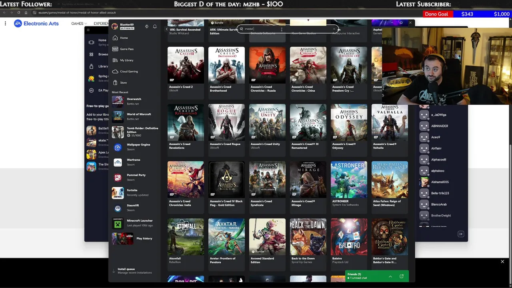Select Pummel Party in recent list
Image resolution: width=512 pixels, height=288 pixels.
(x=135, y=177)
